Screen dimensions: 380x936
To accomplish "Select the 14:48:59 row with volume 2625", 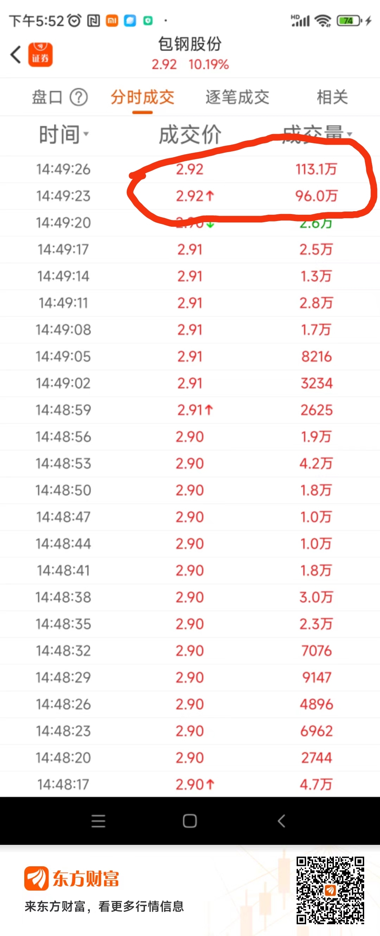I will pyautogui.click(x=190, y=410).
